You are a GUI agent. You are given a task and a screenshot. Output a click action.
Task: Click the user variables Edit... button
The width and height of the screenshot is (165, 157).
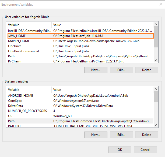[121, 70]
